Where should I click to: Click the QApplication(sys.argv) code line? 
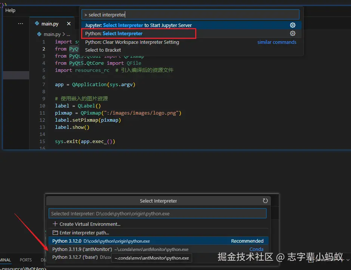pos(95,85)
